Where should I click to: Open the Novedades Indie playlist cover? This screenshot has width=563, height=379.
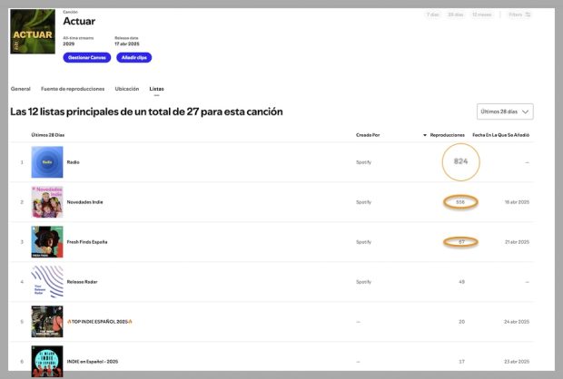click(x=47, y=202)
